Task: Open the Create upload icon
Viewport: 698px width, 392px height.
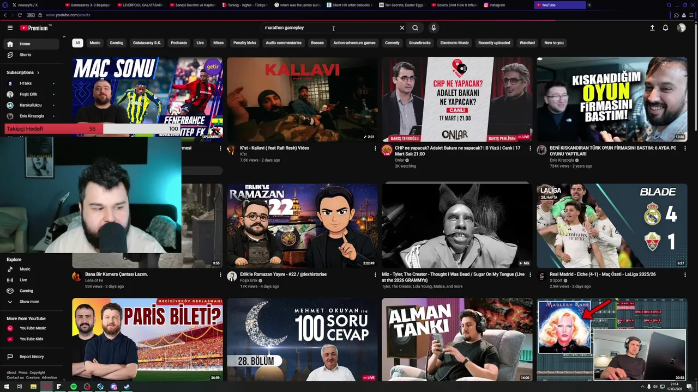Action: (x=652, y=28)
